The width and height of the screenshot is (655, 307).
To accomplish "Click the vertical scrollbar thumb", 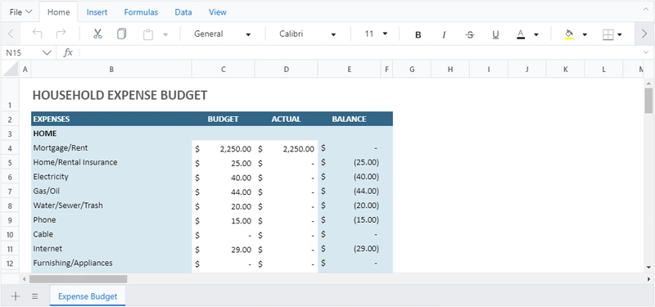I will pos(648,101).
